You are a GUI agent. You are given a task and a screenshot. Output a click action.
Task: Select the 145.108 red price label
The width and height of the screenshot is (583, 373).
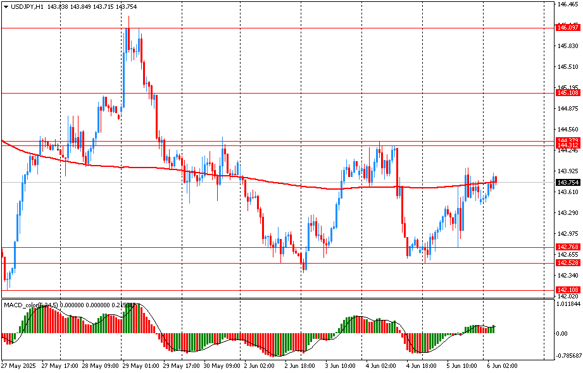(x=568, y=93)
